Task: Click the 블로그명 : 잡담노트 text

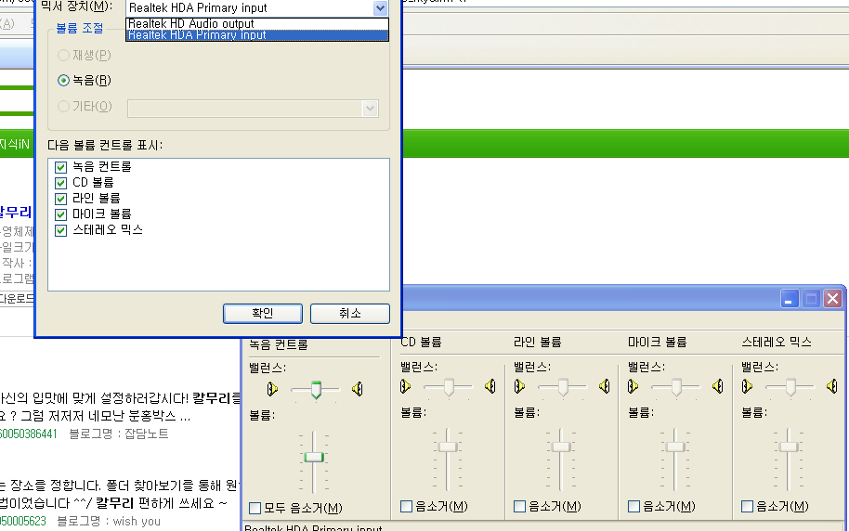Action: point(119,434)
